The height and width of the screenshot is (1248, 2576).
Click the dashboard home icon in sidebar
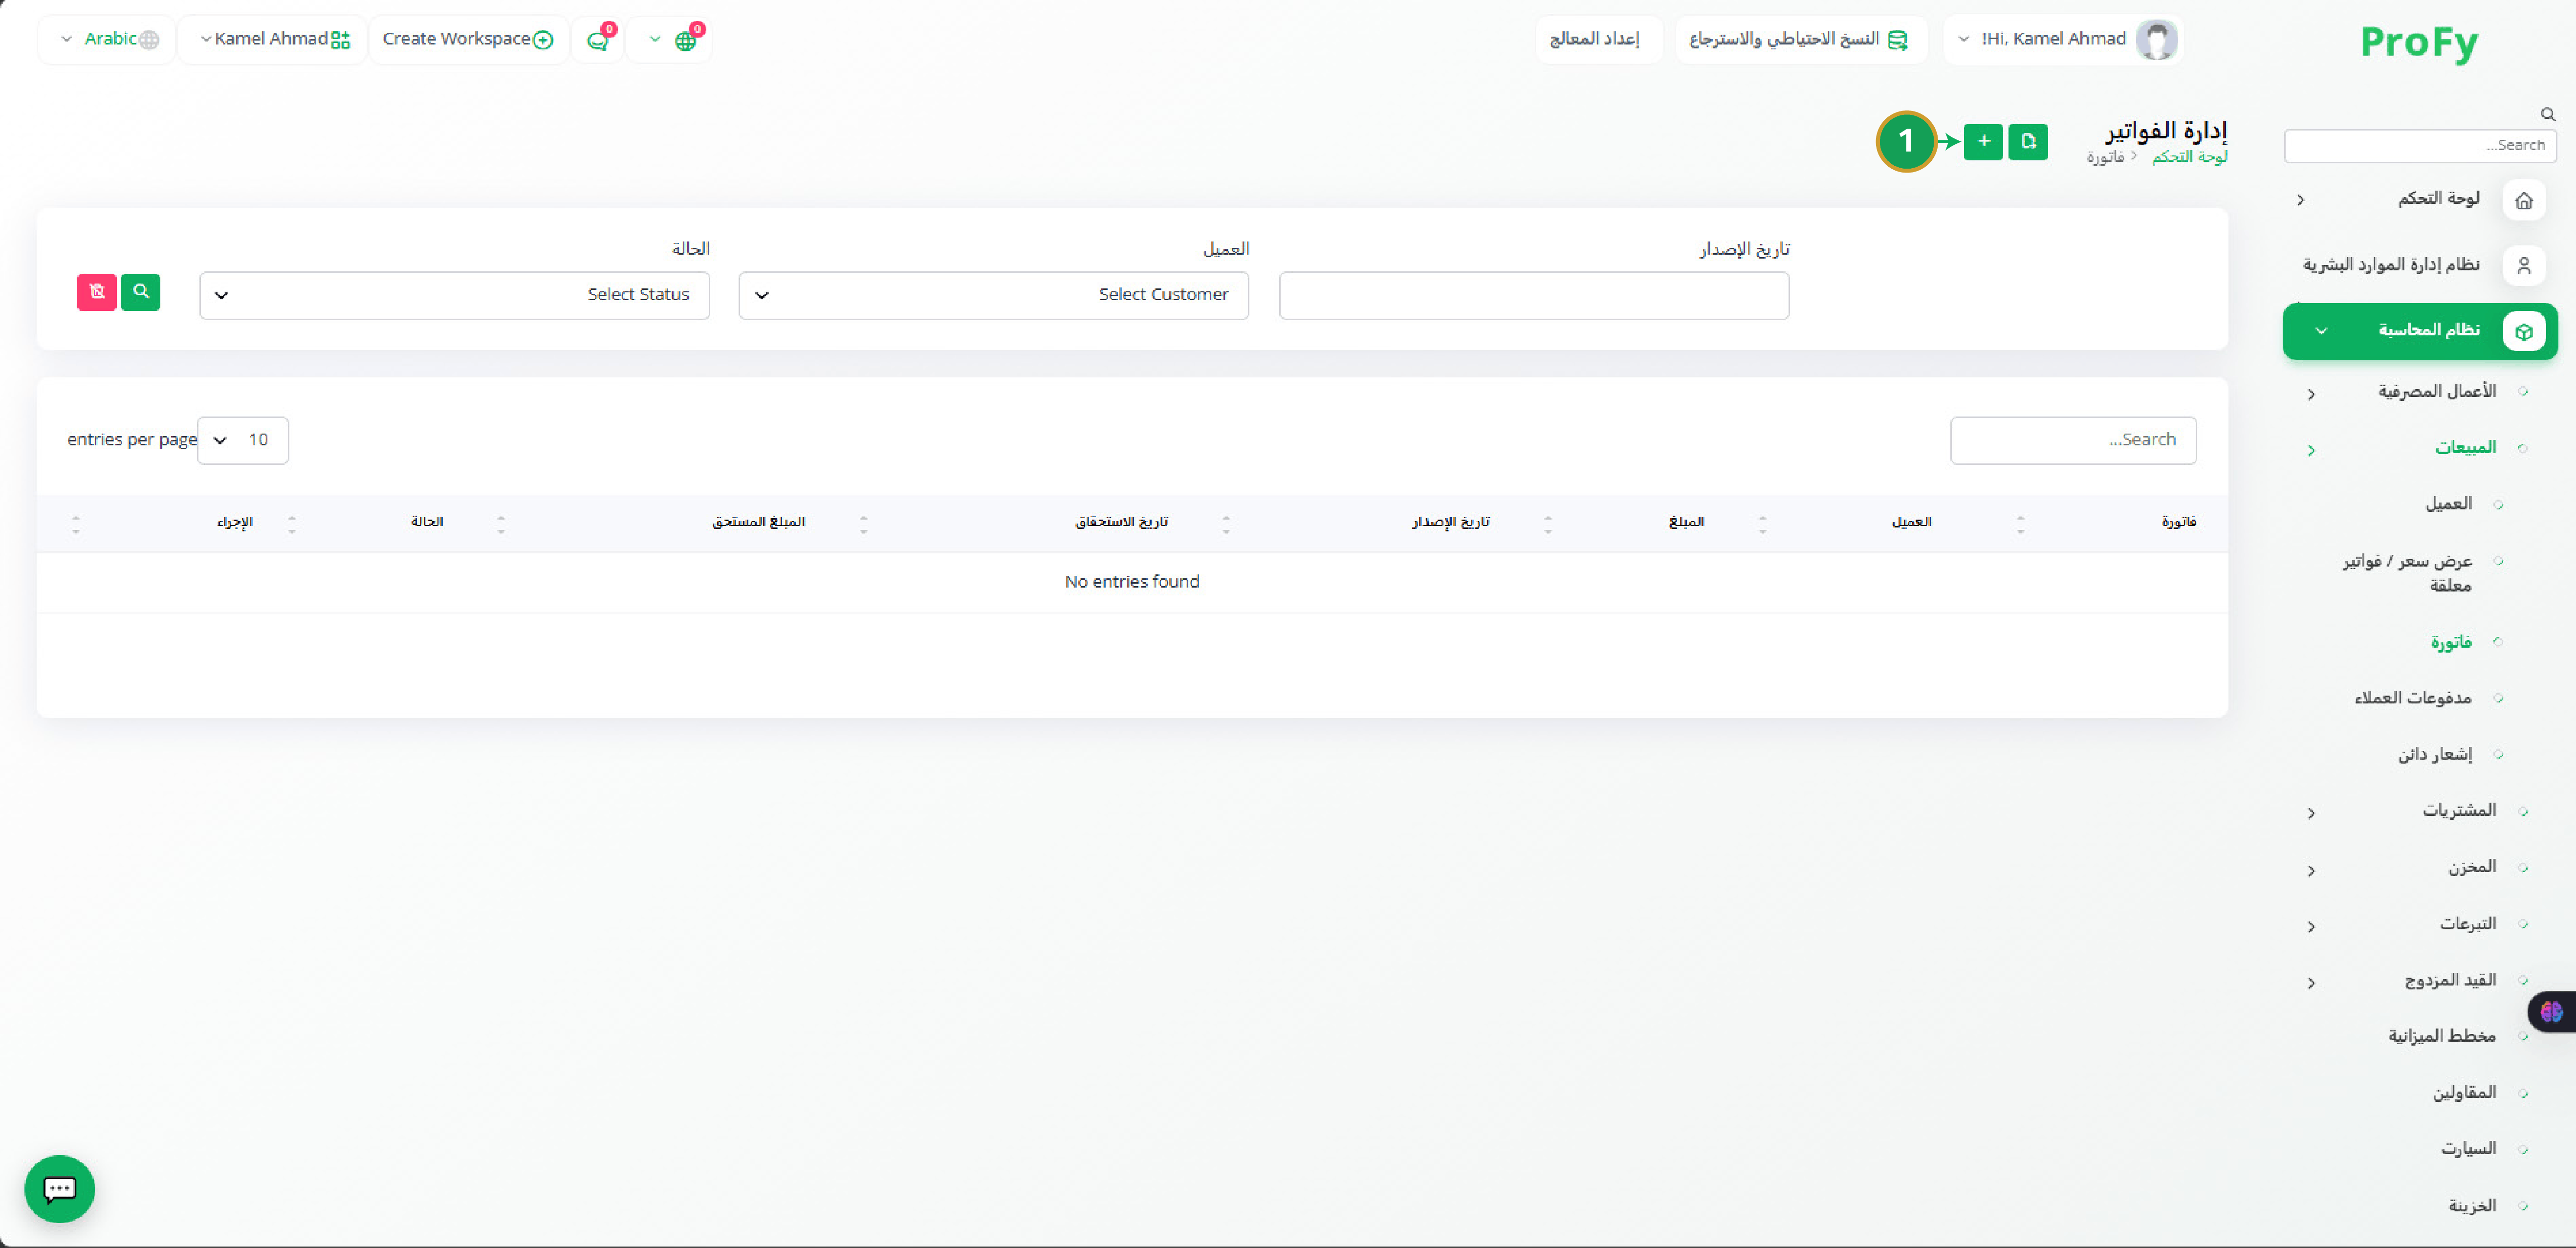pos(2524,200)
